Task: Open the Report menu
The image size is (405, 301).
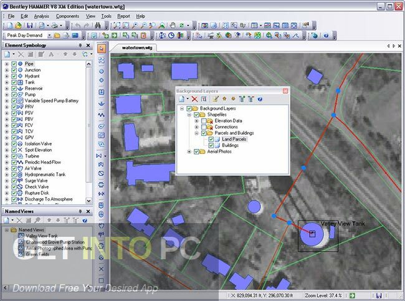Action: click(123, 16)
